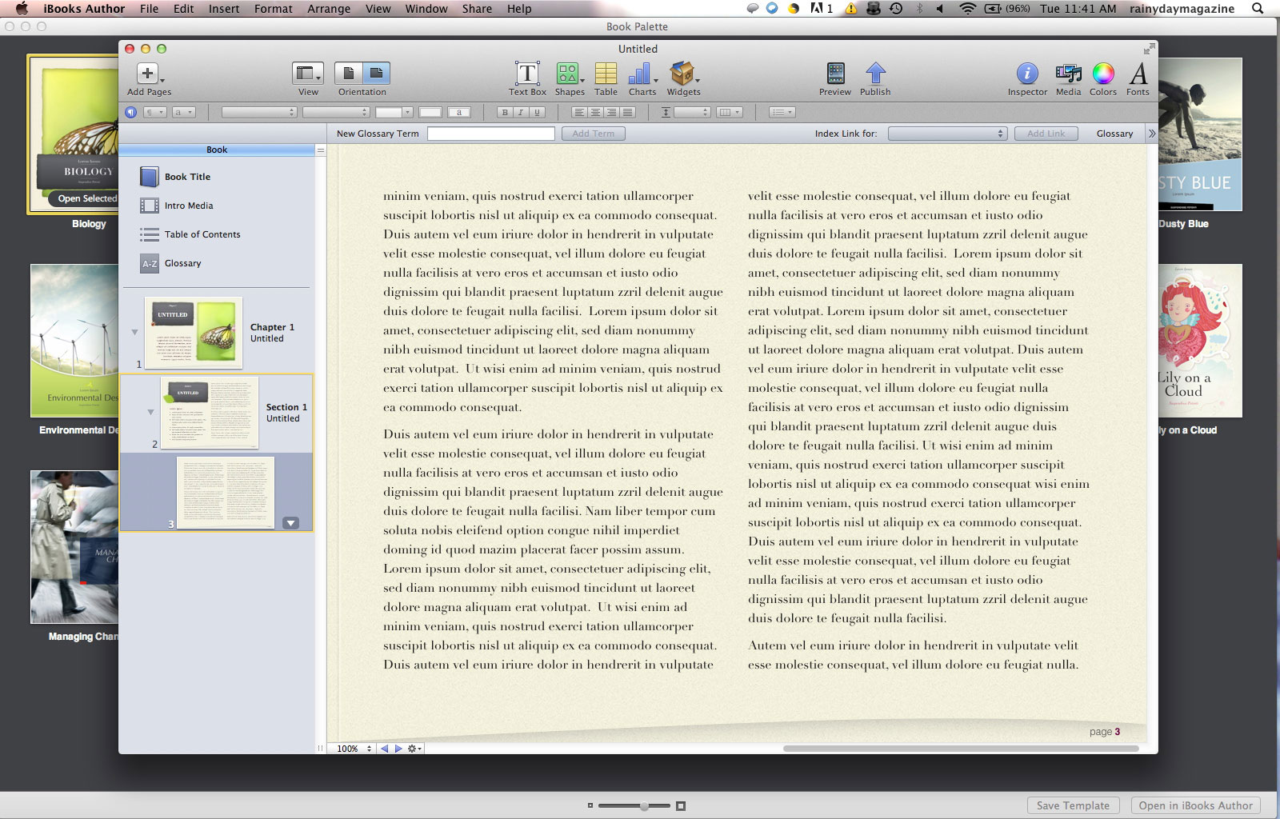This screenshot has height=819, width=1280.
Task: Insert a Table
Action: click(x=606, y=74)
